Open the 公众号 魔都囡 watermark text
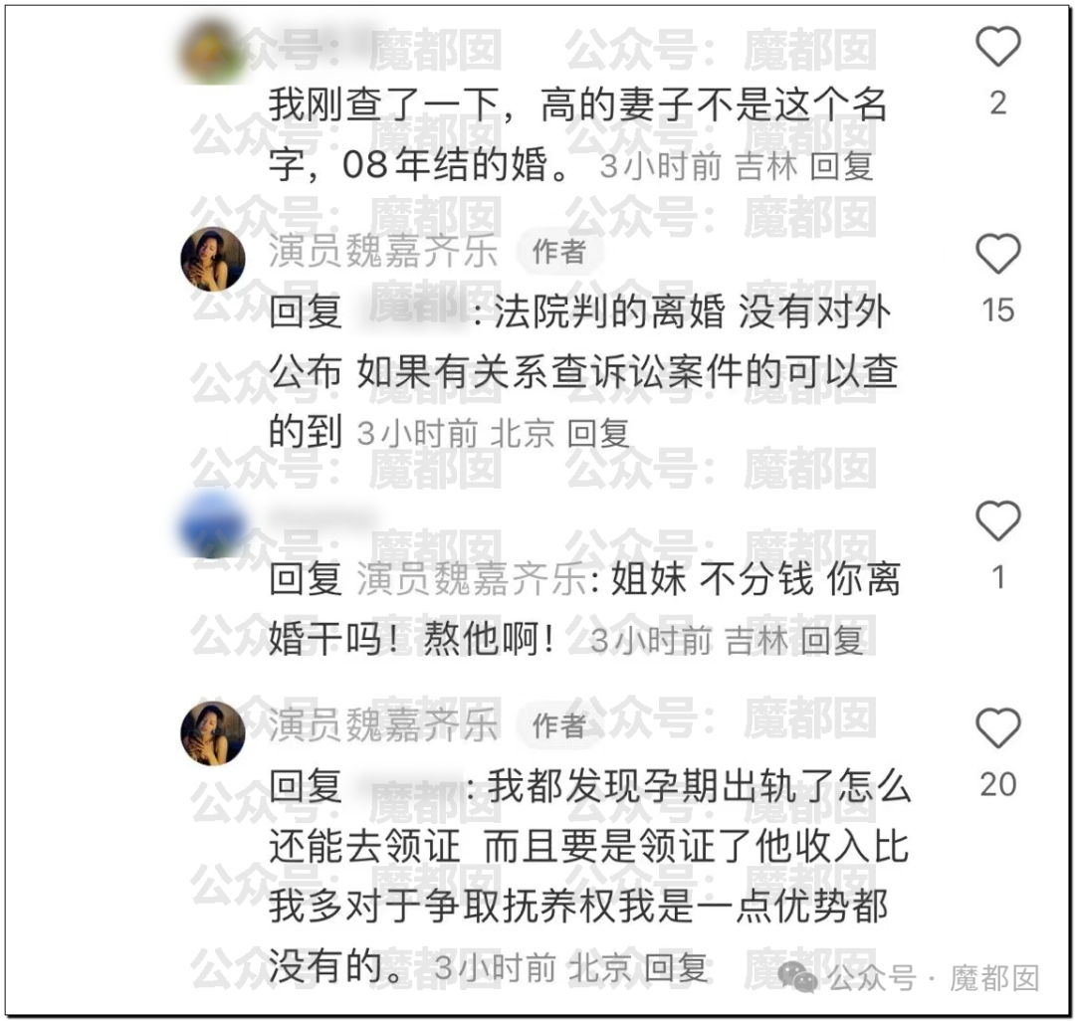This screenshot has width=1075, height=1021. point(934,978)
